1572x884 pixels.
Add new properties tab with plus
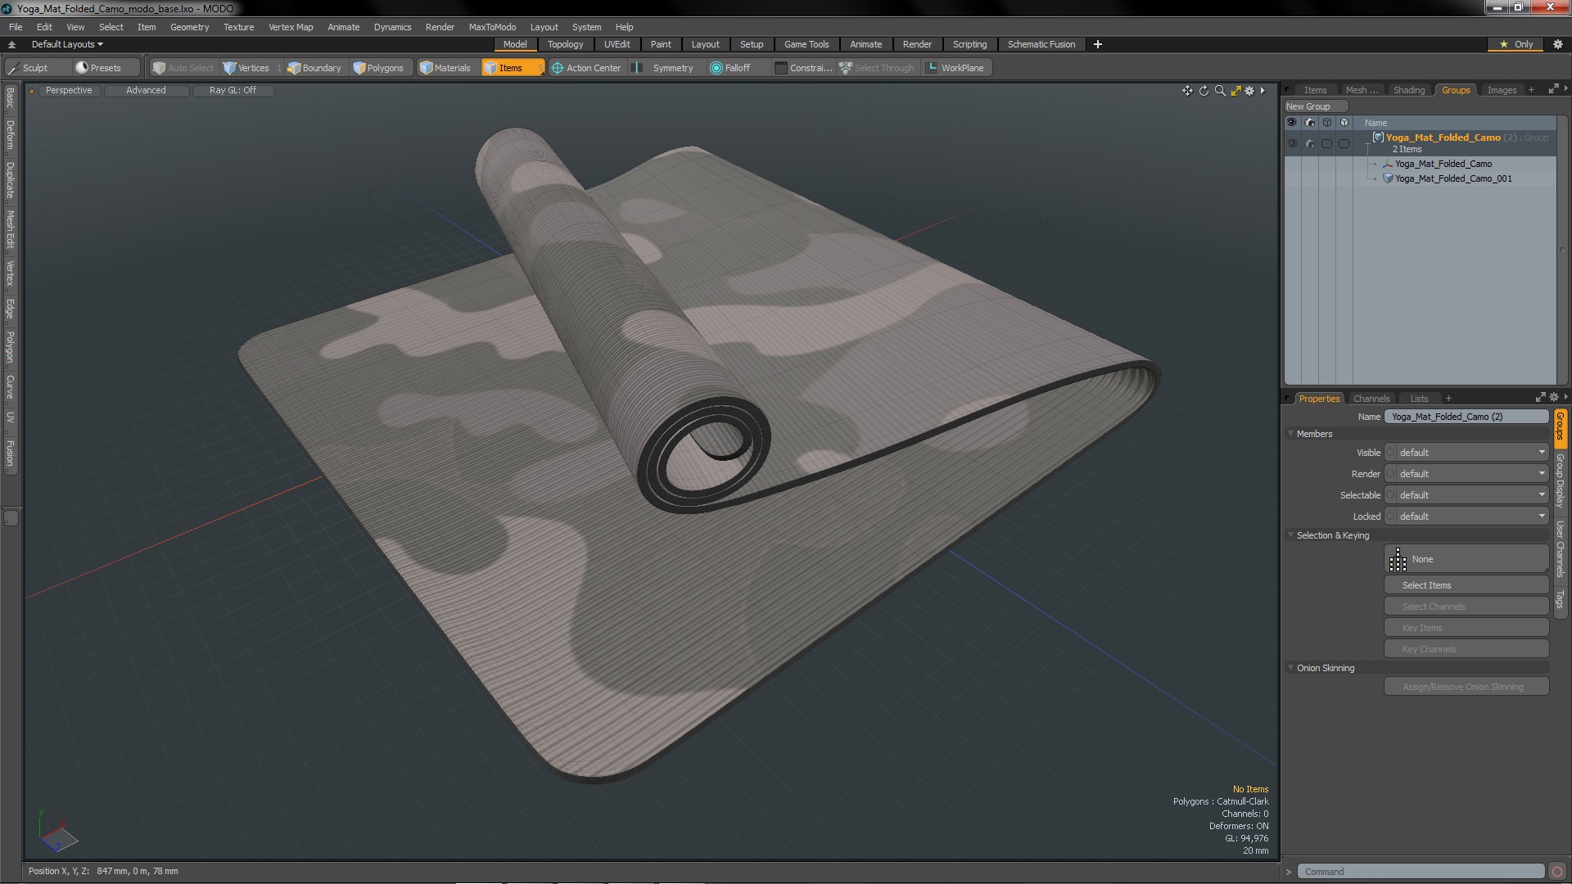coord(1448,399)
